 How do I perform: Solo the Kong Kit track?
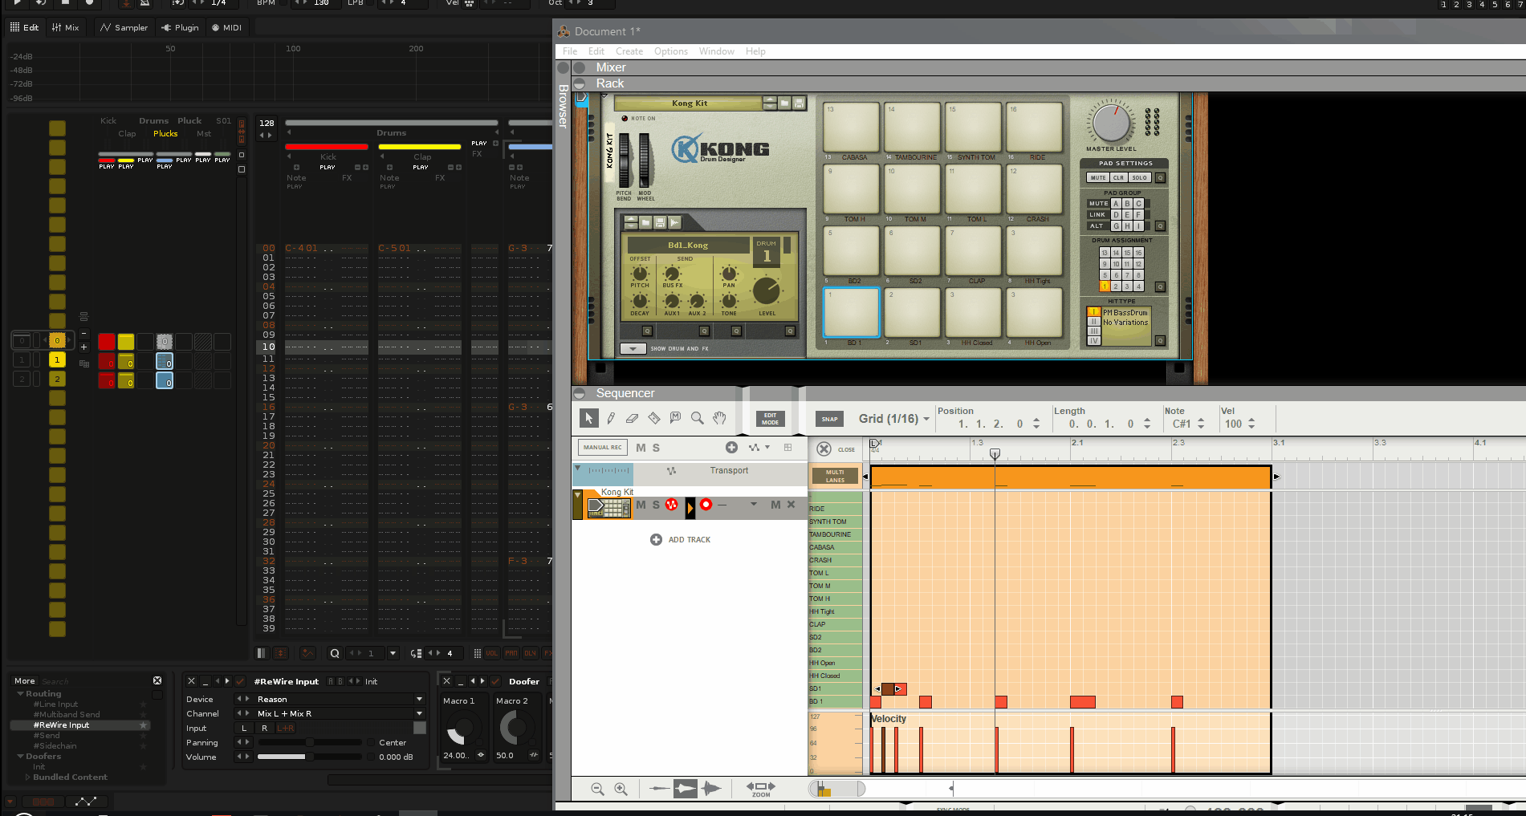coord(656,505)
